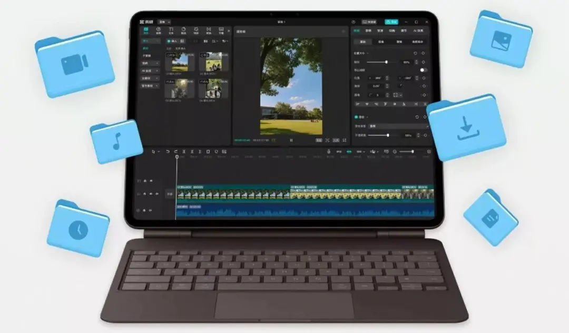The height and width of the screenshot is (333, 569).
Task: Click the green Import button in the media panel
Action: point(172,41)
